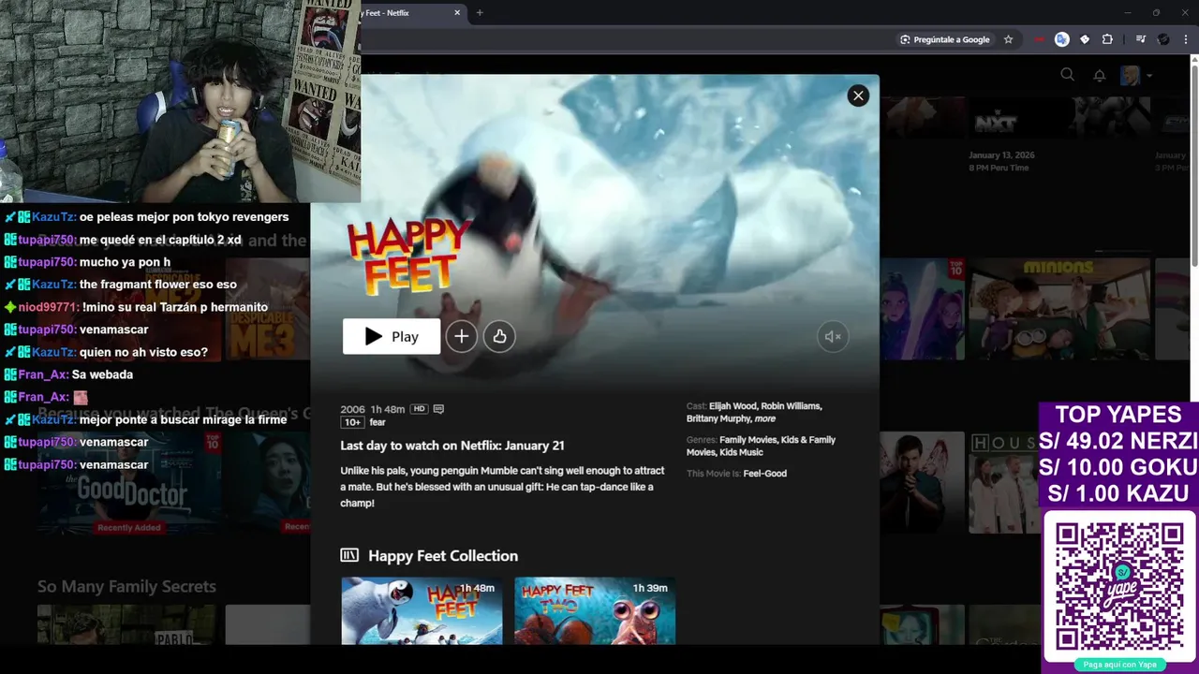Add Happy Feet to My List

point(461,336)
